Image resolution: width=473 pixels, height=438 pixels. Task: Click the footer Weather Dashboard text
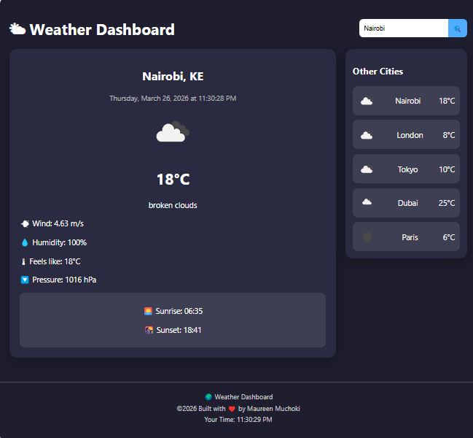coord(243,397)
